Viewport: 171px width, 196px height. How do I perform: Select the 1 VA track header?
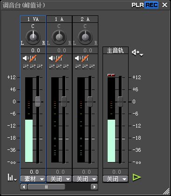click(x=33, y=19)
